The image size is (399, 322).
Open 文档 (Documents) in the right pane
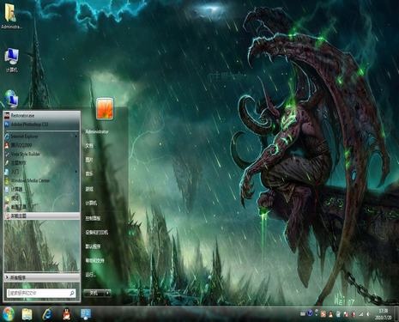click(89, 146)
